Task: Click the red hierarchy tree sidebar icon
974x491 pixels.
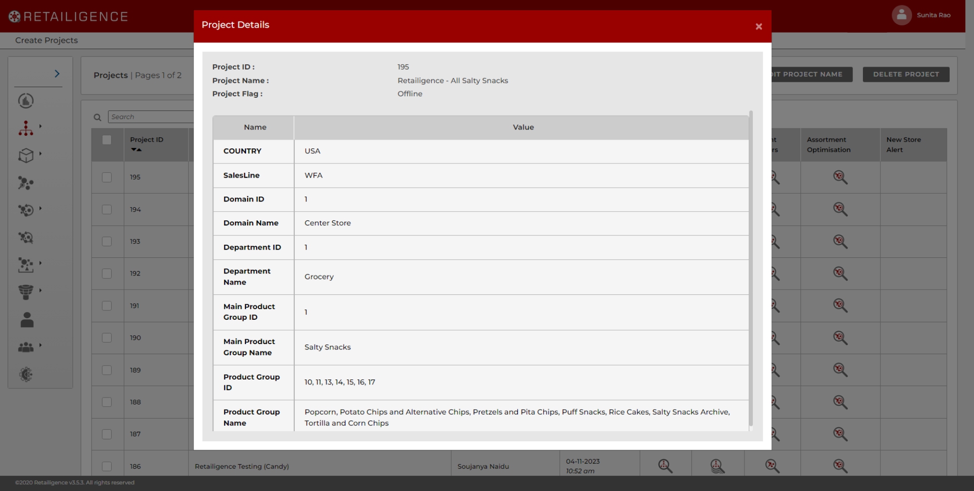Action: click(x=26, y=128)
